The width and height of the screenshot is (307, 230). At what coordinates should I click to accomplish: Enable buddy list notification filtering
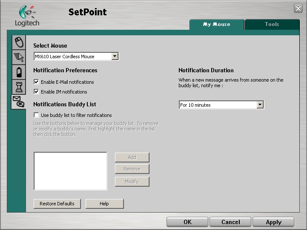[x=37, y=115]
